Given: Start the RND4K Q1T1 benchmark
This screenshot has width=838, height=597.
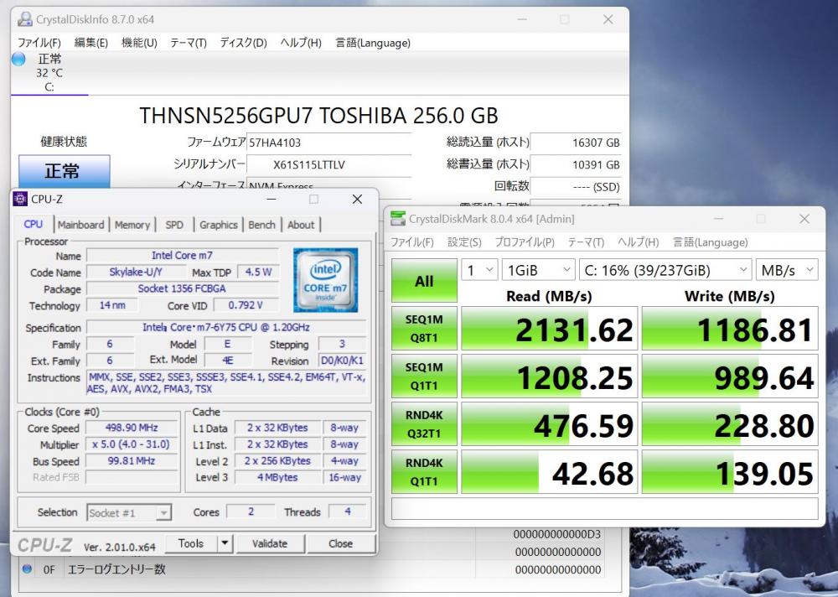Looking at the screenshot, I should [x=424, y=472].
